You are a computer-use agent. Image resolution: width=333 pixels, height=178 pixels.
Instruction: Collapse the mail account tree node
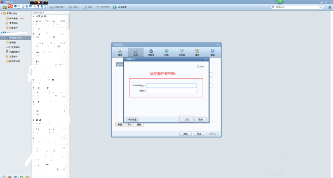pos(2,33)
